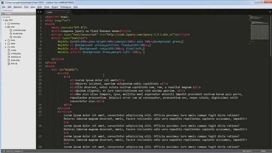Open 1.php from the sidebar
272x153 pixels.
pyautogui.click(x=13, y=50)
